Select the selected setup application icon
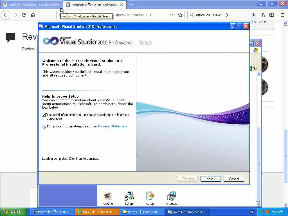 (129, 199)
